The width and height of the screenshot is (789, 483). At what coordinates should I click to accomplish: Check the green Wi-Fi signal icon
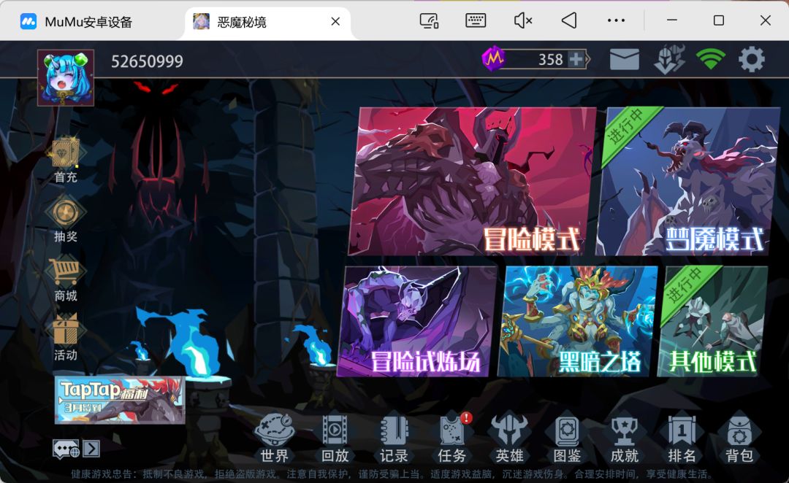(710, 59)
